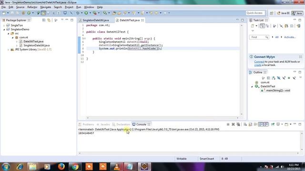This screenshot has width=305, height=171.
Task: Toggle Show Console When Standard Error Changes
Action: pyautogui.click(x=266, y=124)
